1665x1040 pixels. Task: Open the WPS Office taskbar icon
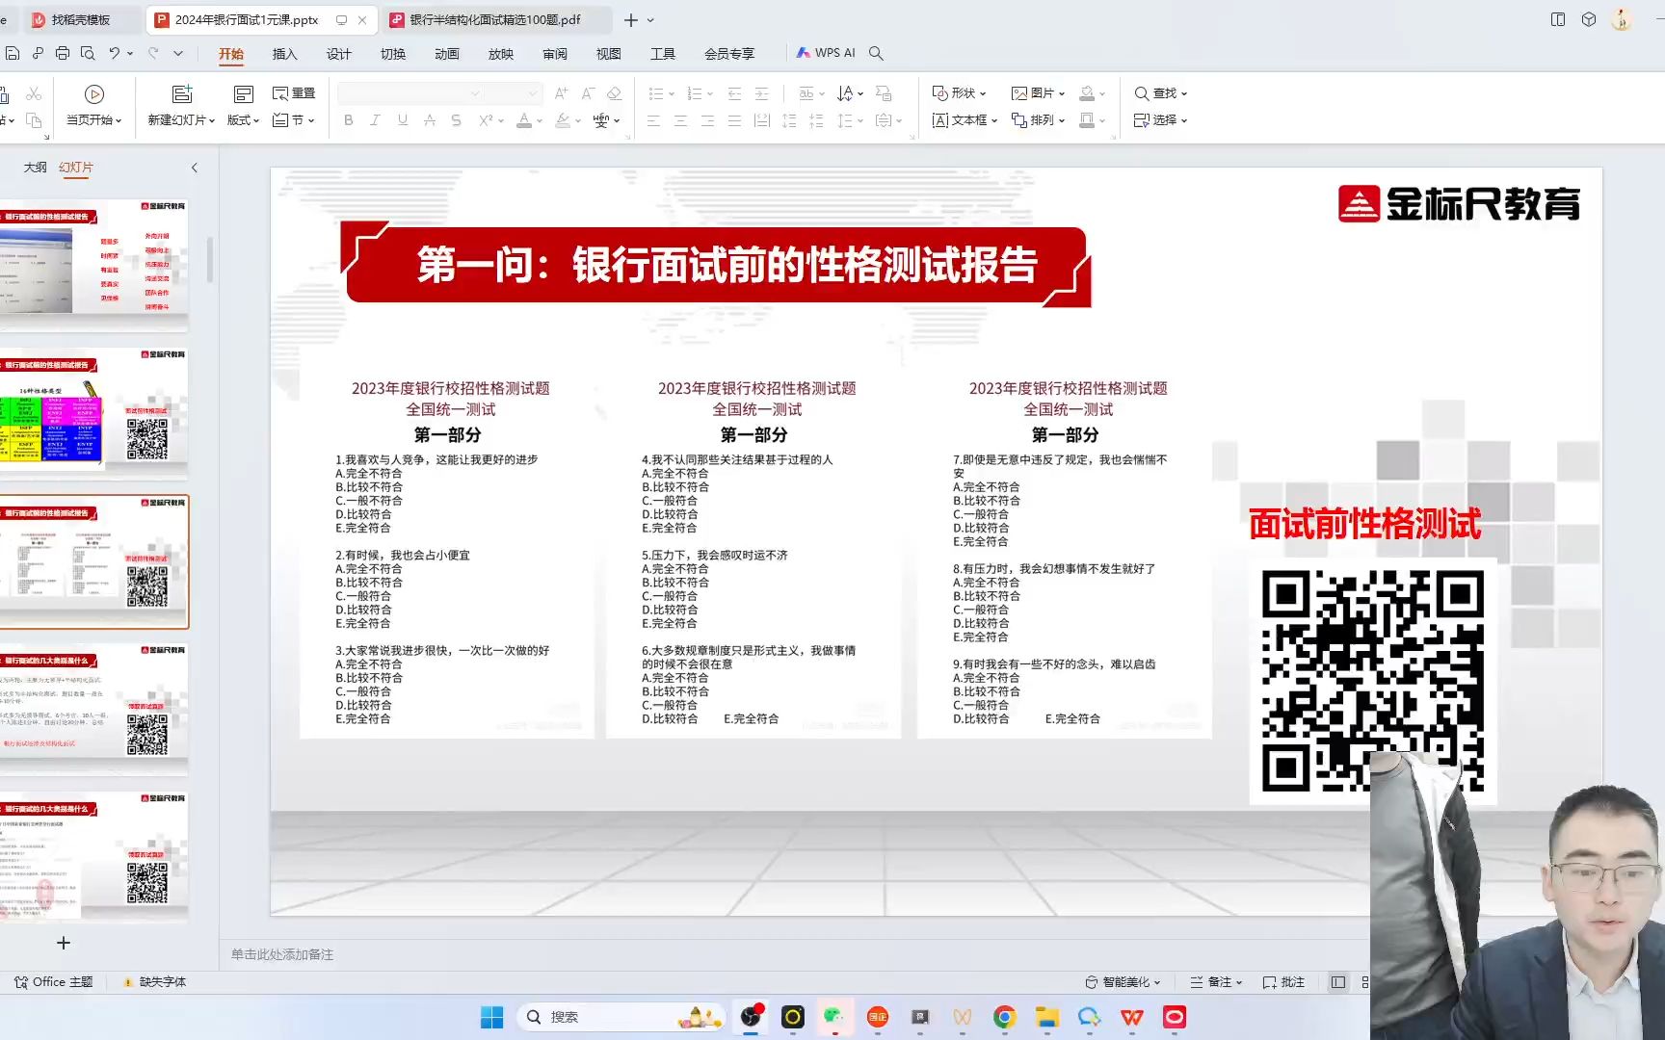1132,1017
